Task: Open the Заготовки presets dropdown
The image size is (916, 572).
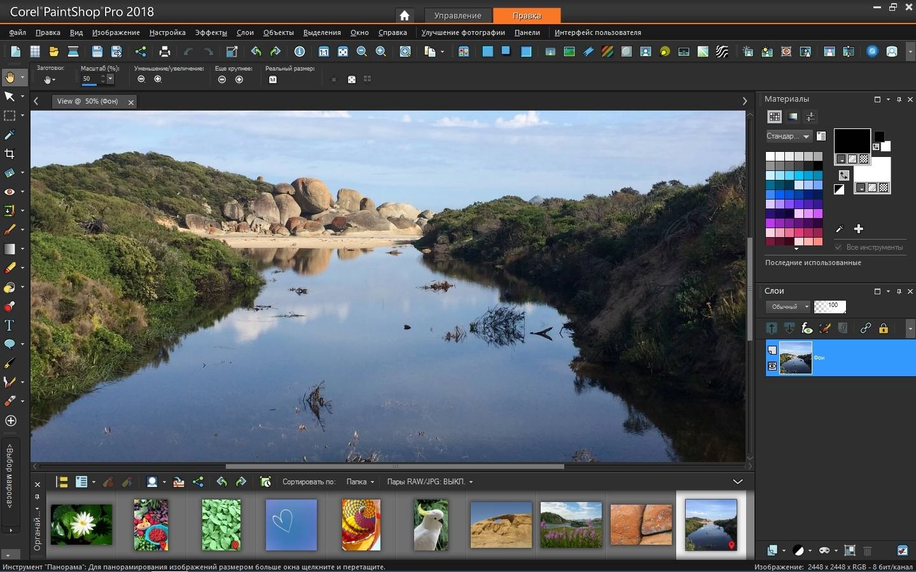Action: (49, 79)
